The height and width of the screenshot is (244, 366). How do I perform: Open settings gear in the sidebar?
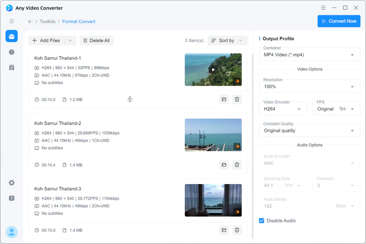[x=11, y=183]
